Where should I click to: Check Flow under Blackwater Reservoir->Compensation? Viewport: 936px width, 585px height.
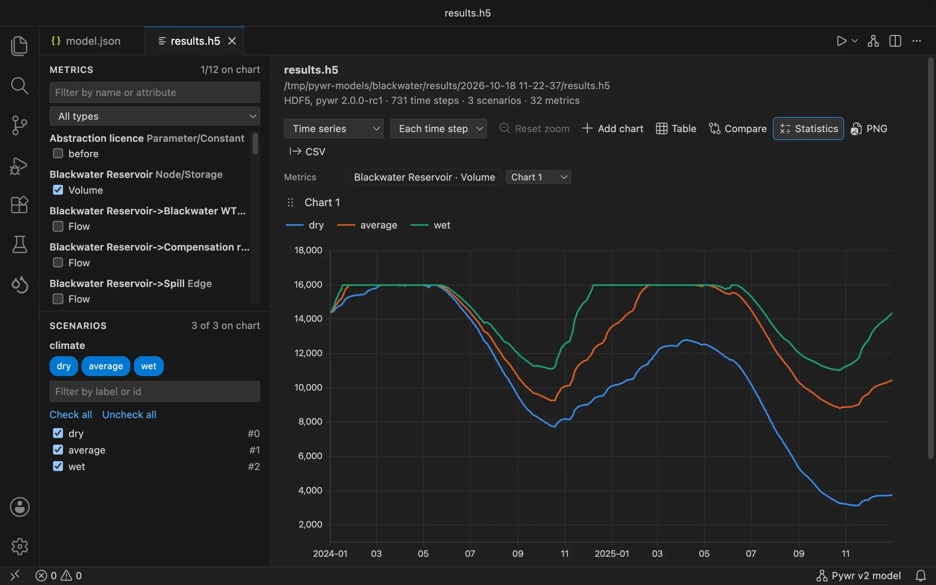point(58,263)
